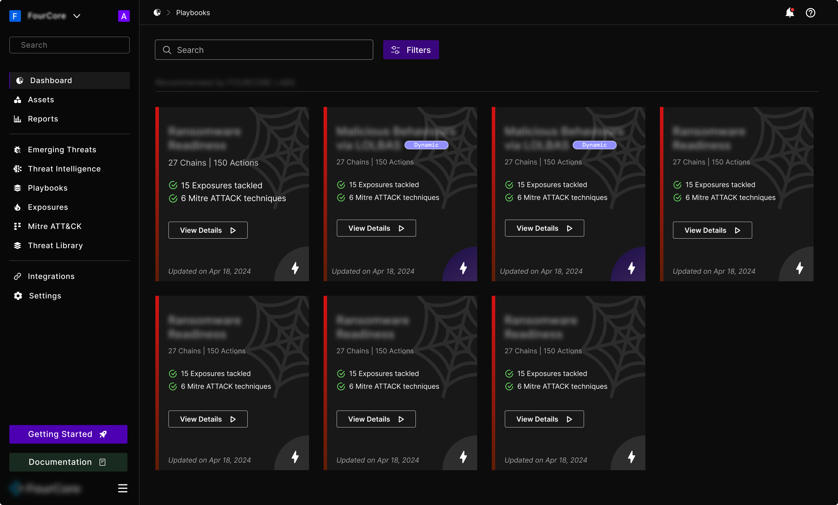Viewport: 838px width, 505px height.
Task: Click the Getting Started button
Action: point(68,434)
